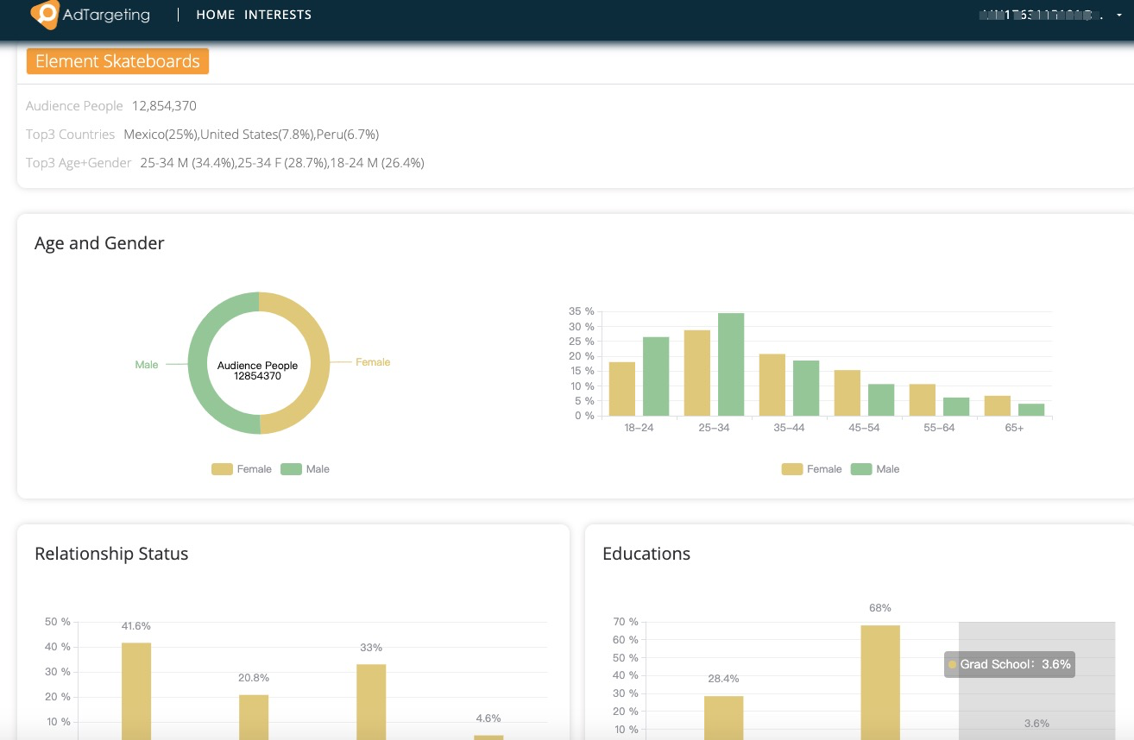
Task: Click the 41.6% relationship status bar
Action: pyautogui.click(x=136, y=690)
